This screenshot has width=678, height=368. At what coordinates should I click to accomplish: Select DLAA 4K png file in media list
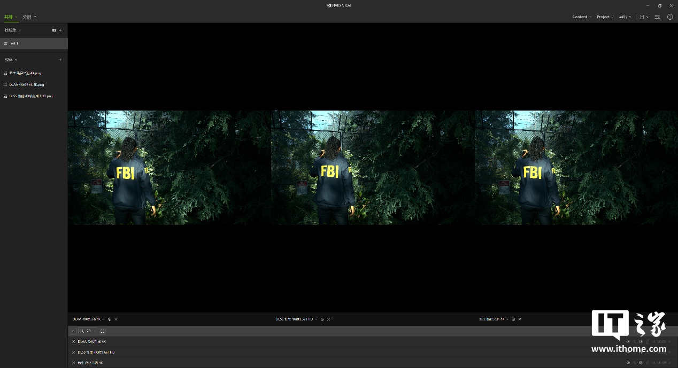(27, 84)
